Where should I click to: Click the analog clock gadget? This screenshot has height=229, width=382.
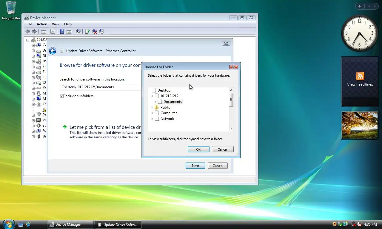pyautogui.click(x=359, y=33)
